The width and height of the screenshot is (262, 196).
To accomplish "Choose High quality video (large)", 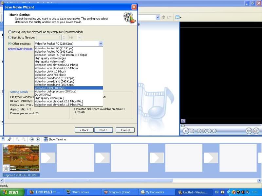I will pyautogui.click(x=68, y=58).
